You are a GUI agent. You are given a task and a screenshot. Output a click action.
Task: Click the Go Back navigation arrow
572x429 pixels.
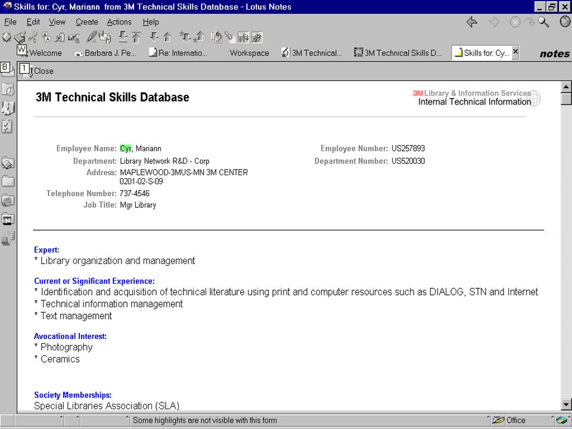coord(472,22)
